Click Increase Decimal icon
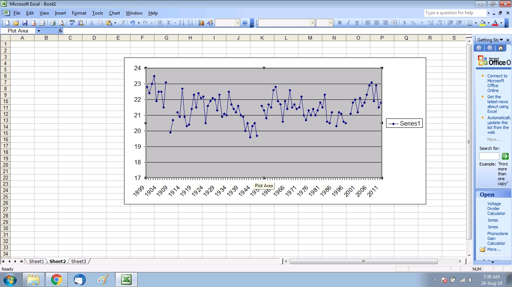This screenshot has width=512, height=287. pos(431,23)
